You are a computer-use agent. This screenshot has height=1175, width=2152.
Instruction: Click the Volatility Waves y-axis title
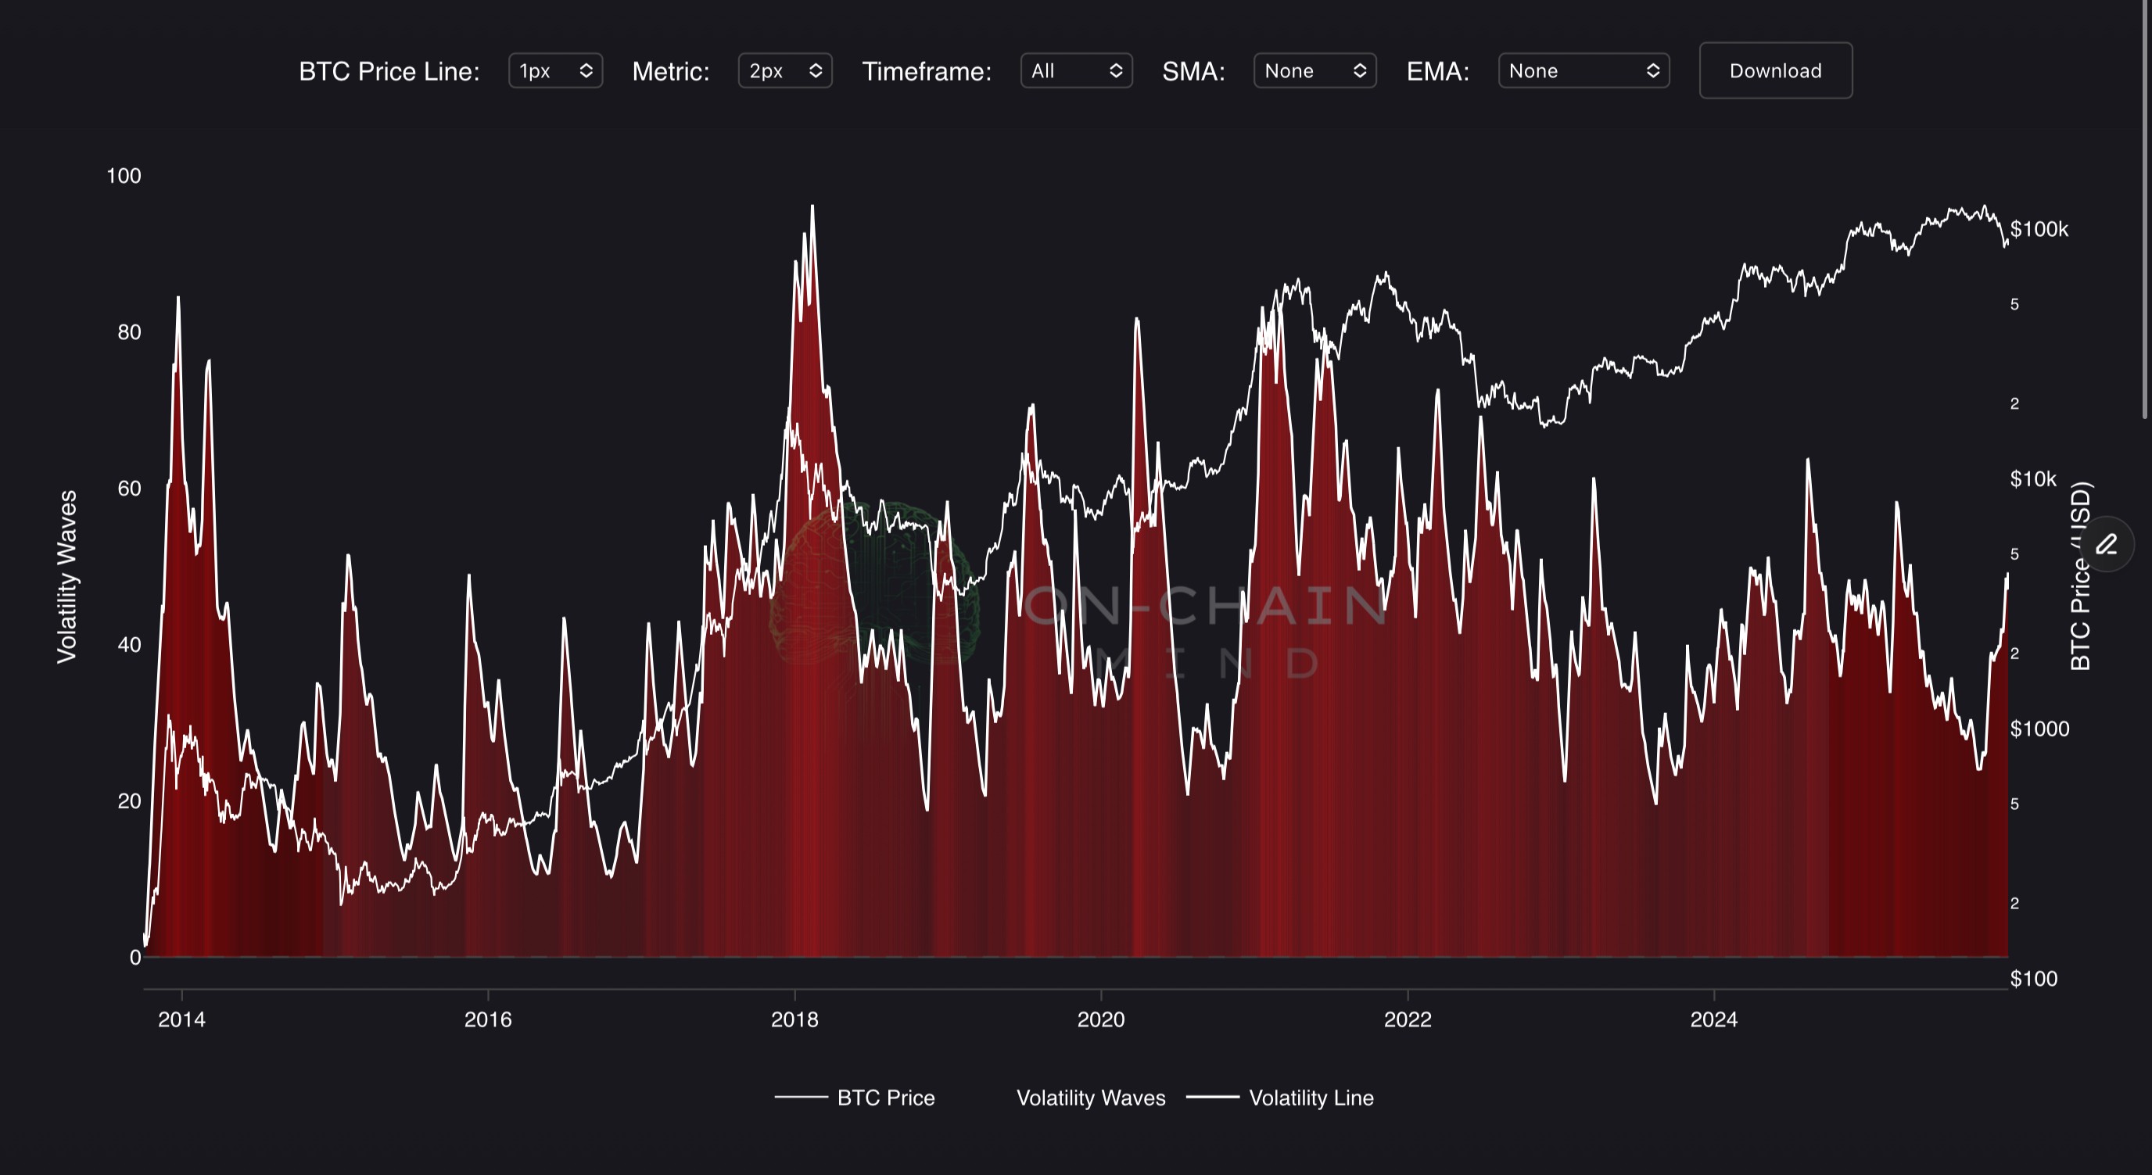pos(66,577)
